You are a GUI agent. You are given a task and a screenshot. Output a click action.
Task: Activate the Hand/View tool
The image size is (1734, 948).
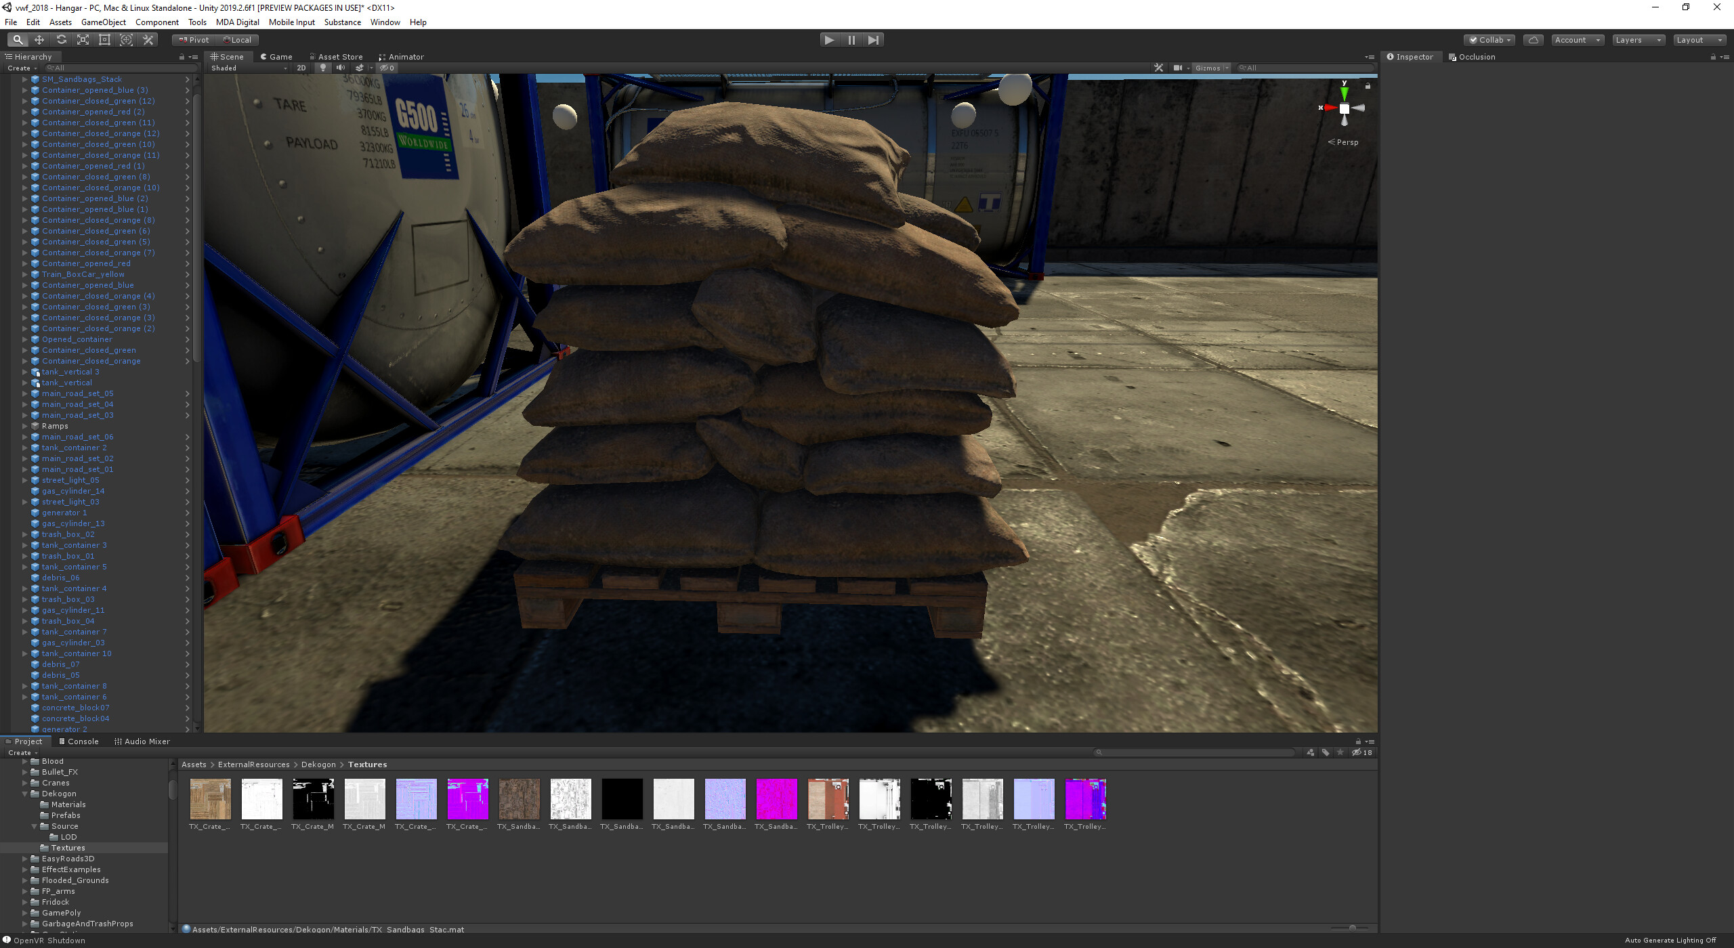(18, 39)
